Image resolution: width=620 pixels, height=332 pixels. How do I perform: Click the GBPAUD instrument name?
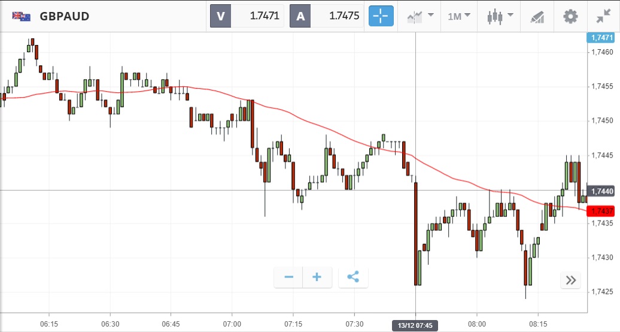click(65, 16)
